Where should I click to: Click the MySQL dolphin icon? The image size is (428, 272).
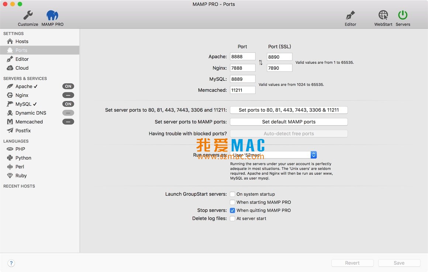coord(10,104)
